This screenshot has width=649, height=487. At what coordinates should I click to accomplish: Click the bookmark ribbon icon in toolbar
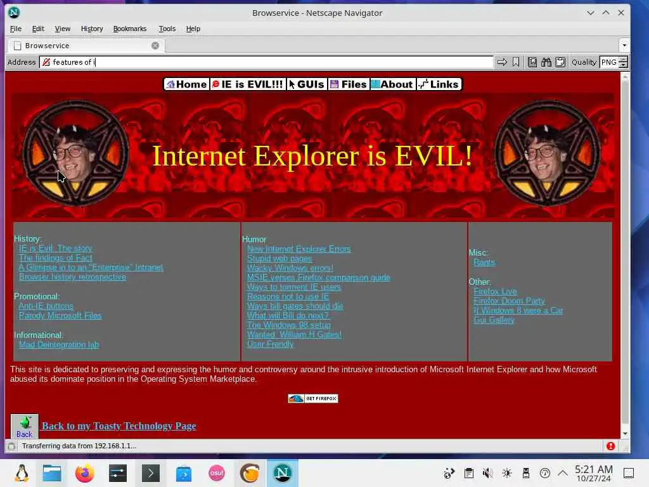coord(516,62)
